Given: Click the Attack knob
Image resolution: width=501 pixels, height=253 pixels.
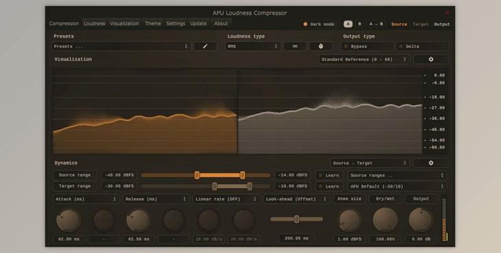Looking at the screenshot, I should (69, 220).
